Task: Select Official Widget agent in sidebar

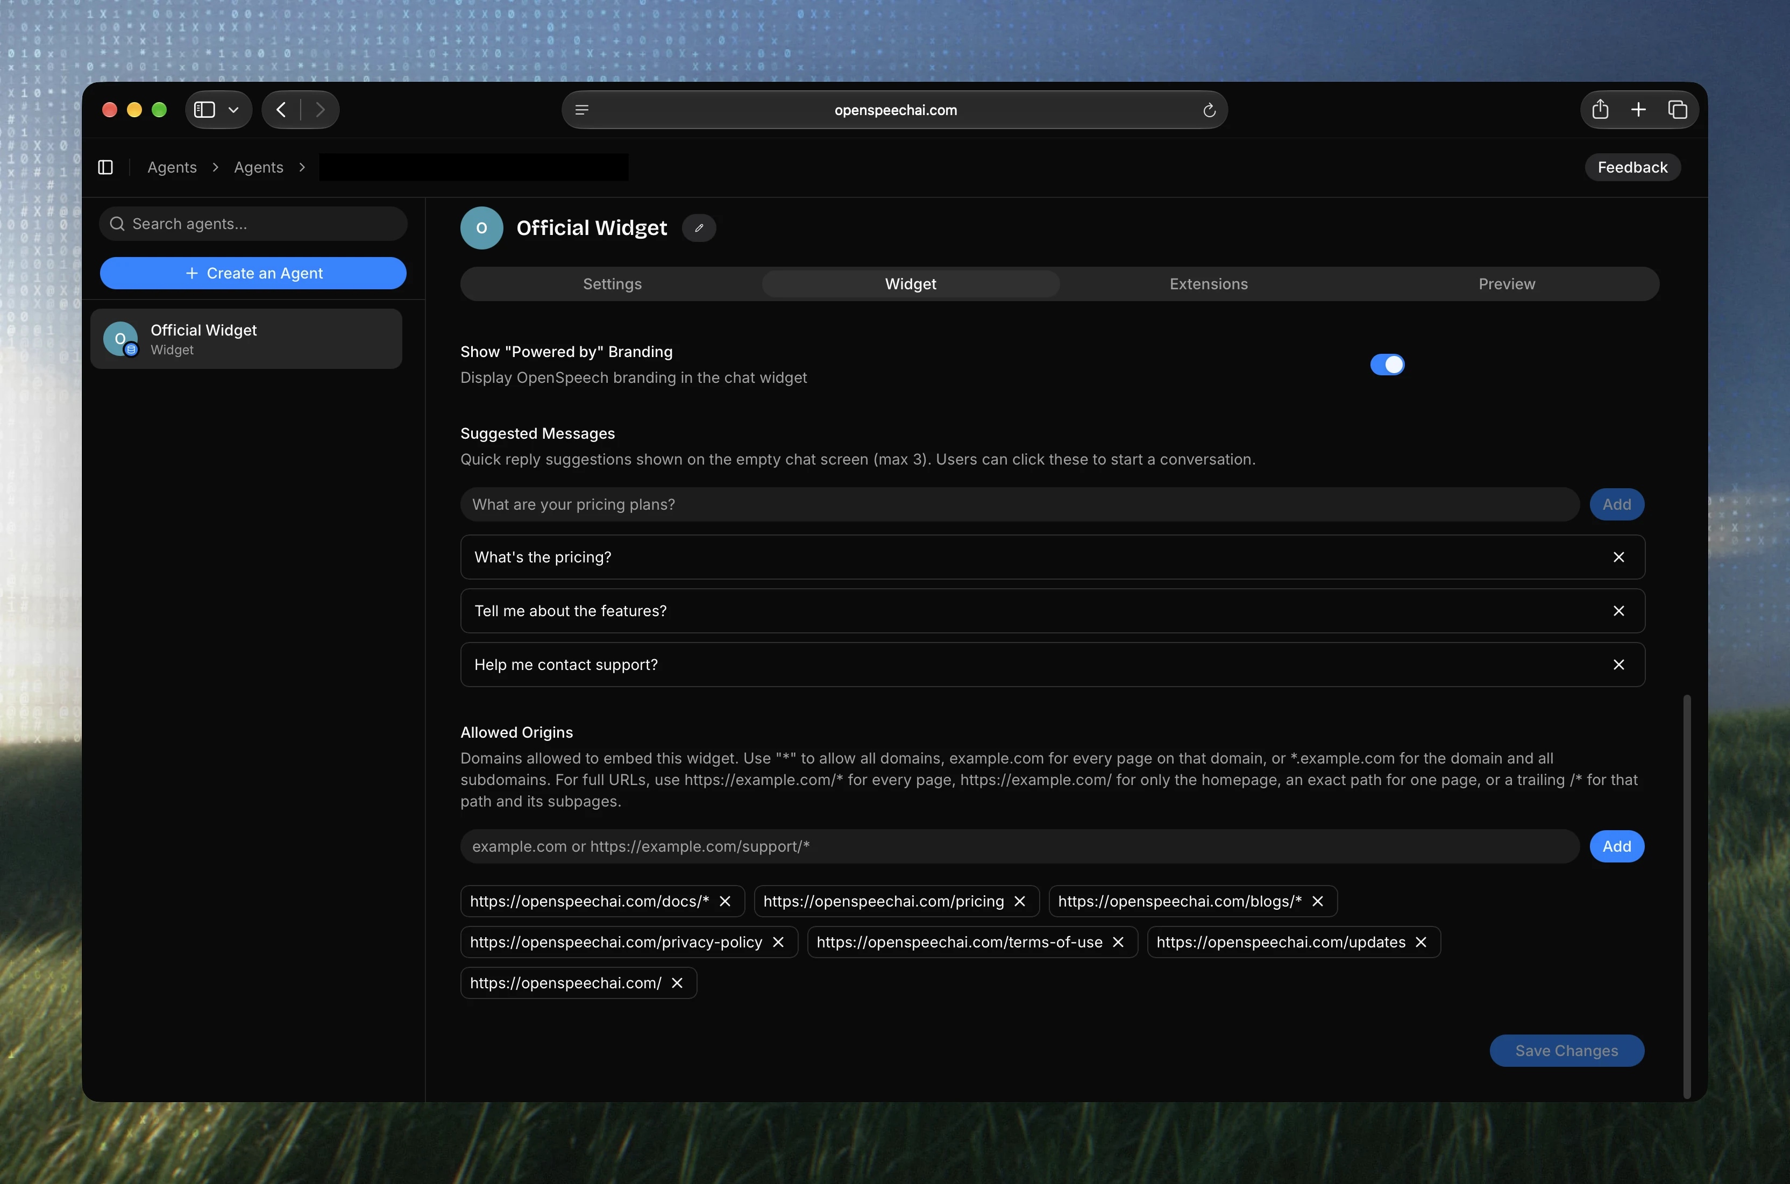Action: click(x=246, y=339)
